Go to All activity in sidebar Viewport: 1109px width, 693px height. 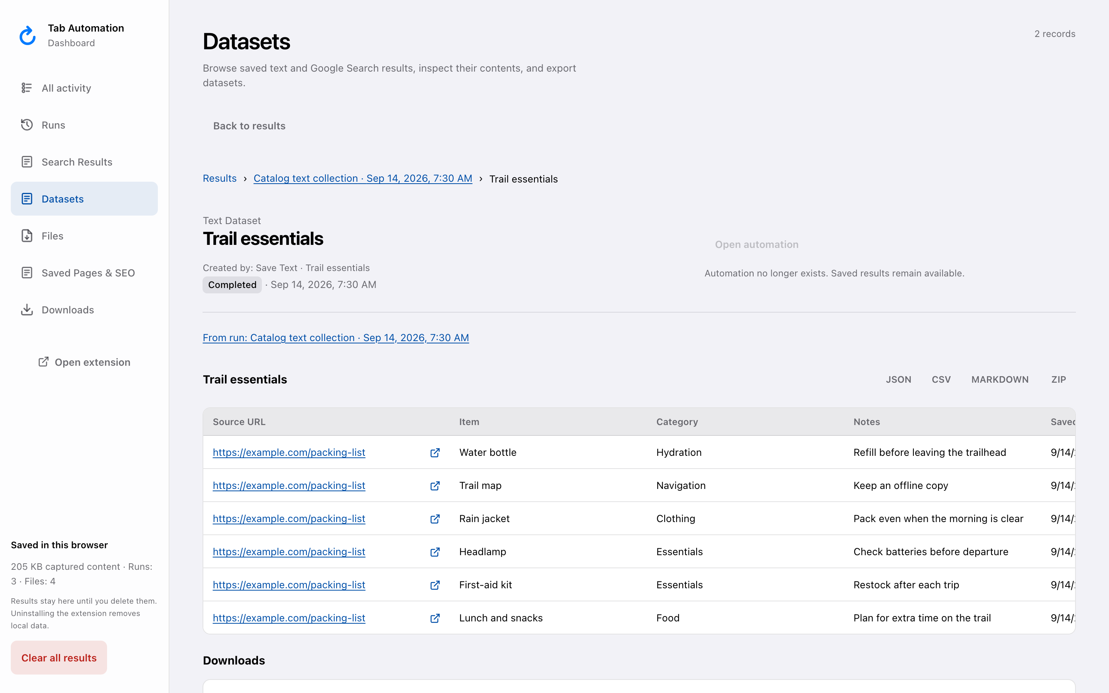pos(84,88)
